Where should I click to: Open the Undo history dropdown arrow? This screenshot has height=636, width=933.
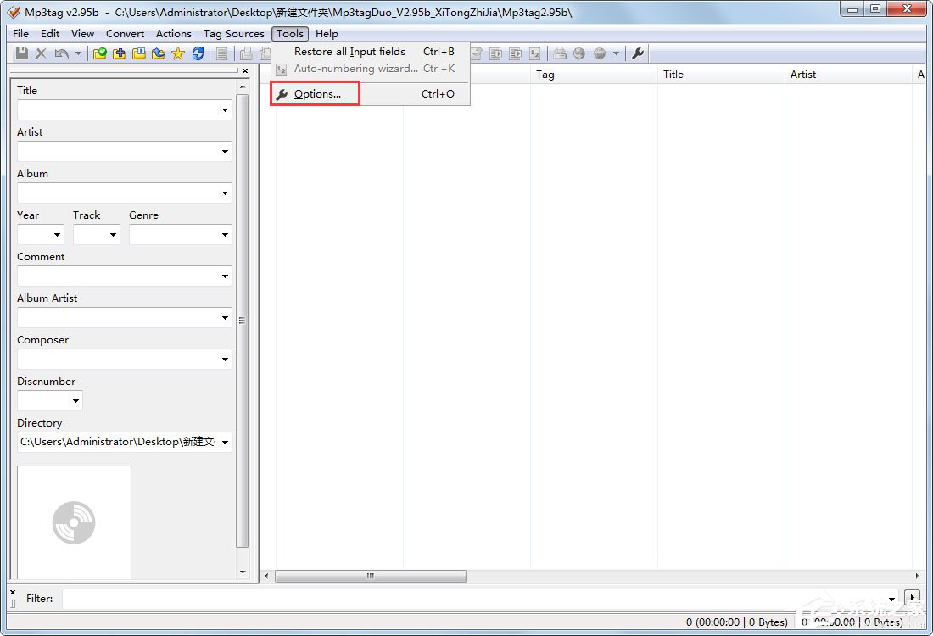tap(78, 53)
